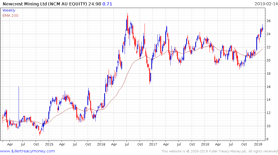This screenshot has height=155, width=278.
Task: Click the July 2016 peak candle above 26
Action: [127, 23]
